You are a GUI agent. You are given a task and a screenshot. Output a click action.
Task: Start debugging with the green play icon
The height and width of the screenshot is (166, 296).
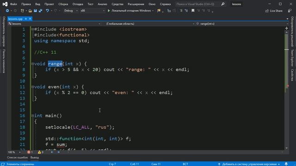[x=109, y=11]
